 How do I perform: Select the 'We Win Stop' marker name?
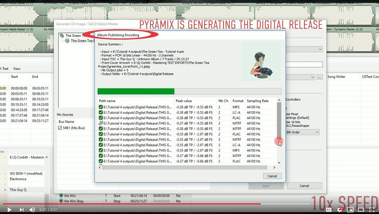[x=74, y=201]
